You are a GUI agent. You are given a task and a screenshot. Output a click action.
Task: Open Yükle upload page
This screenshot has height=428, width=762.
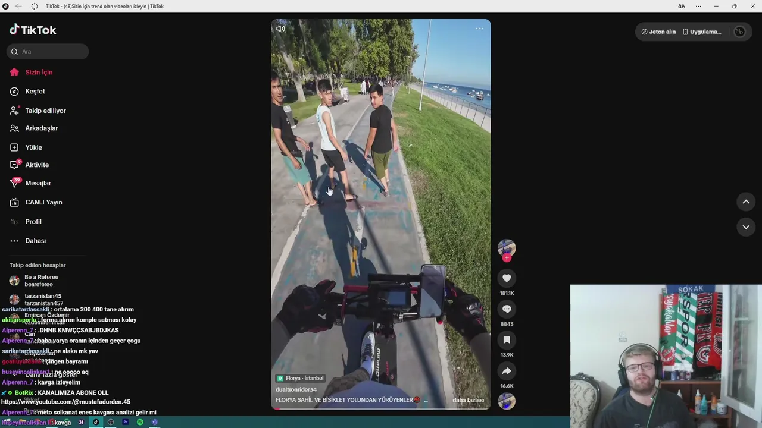tap(33, 147)
